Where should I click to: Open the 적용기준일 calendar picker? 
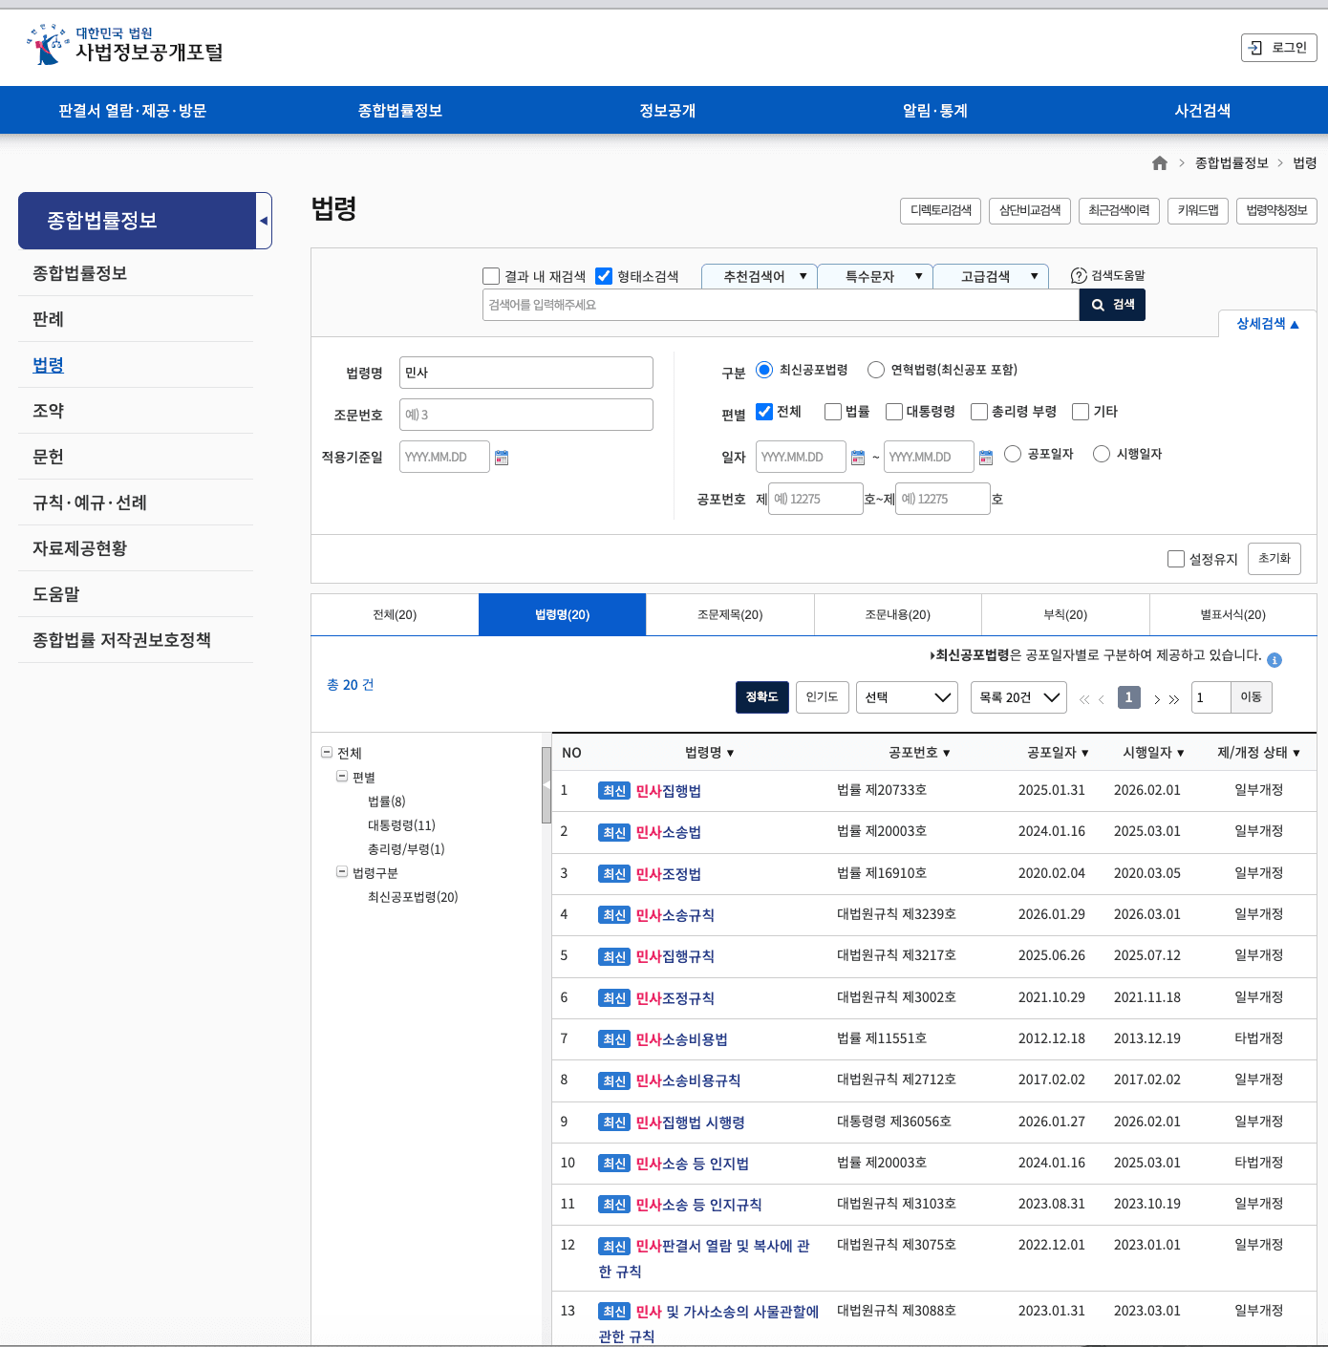502,458
